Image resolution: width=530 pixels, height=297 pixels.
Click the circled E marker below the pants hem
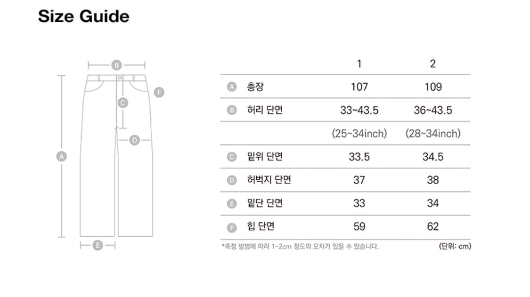point(98,245)
